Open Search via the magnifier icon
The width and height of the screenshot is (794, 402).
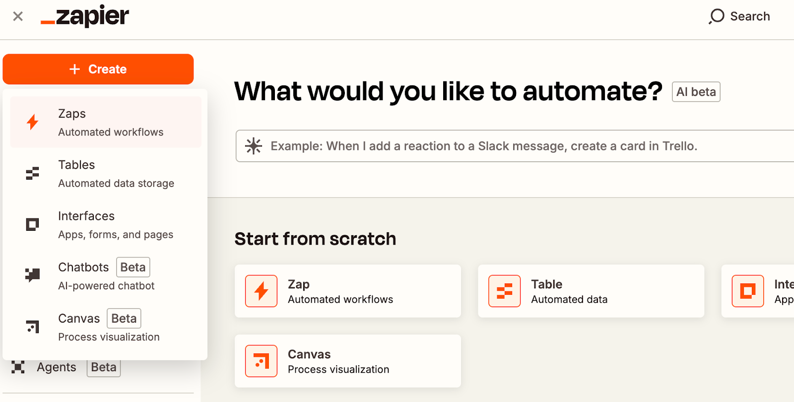[716, 16]
